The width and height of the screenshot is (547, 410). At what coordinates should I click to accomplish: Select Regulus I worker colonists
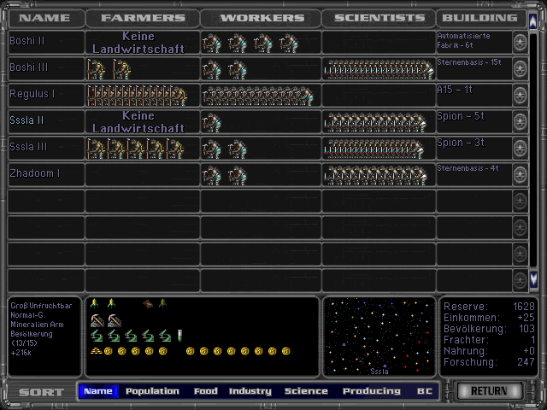tap(256, 96)
